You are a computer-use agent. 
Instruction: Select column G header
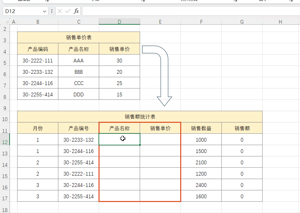pyautogui.click(x=242, y=22)
